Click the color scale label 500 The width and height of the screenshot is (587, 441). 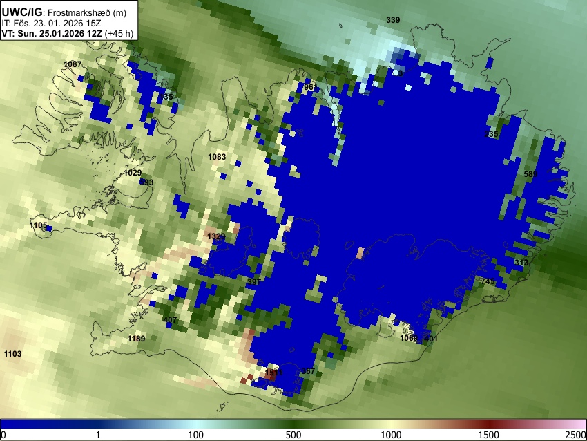click(x=293, y=435)
